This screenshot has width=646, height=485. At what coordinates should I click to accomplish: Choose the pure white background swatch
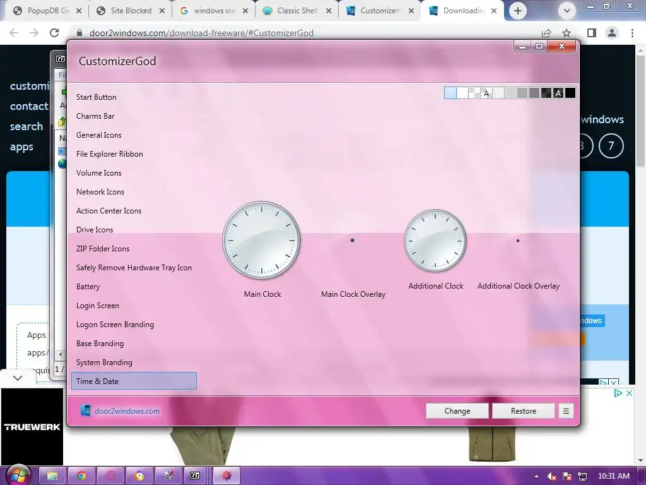point(462,93)
